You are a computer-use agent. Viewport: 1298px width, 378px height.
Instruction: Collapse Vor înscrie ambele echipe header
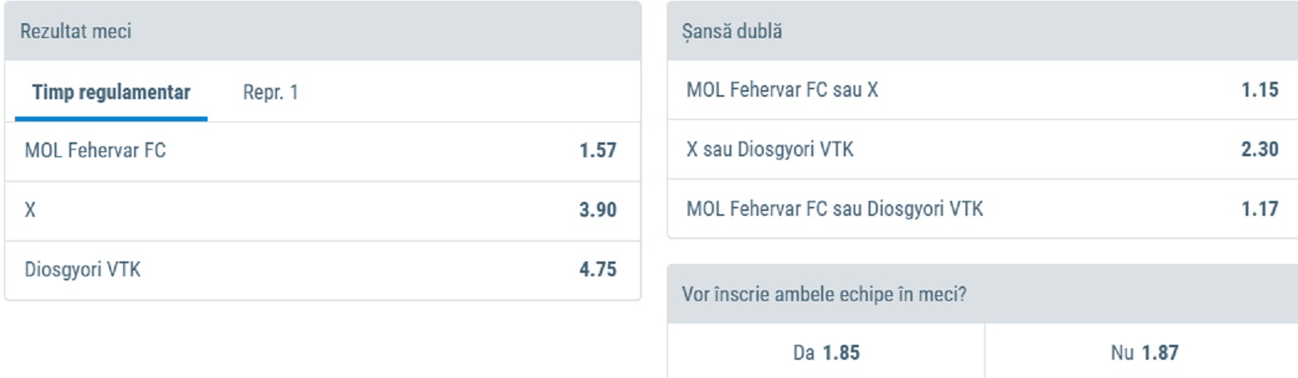click(x=982, y=294)
